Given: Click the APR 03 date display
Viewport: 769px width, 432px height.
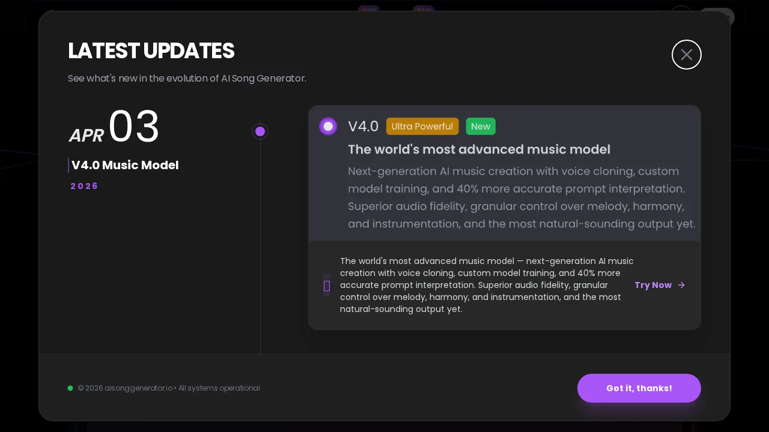Looking at the screenshot, I should click(x=114, y=127).
